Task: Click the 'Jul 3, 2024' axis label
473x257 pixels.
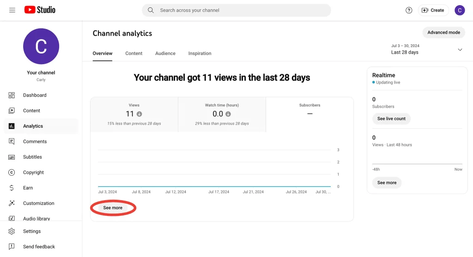Action: click(107, 192)
